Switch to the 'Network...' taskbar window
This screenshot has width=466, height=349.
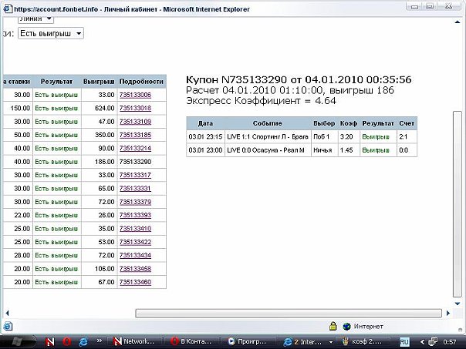coord(135,341)
